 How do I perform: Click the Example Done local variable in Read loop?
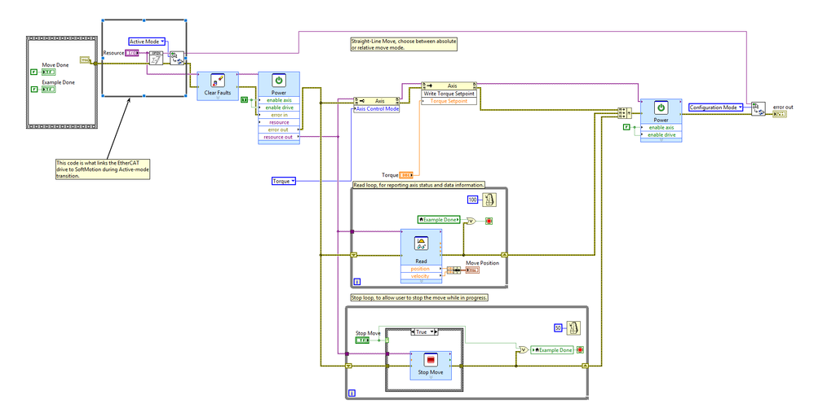pos(439,220)
